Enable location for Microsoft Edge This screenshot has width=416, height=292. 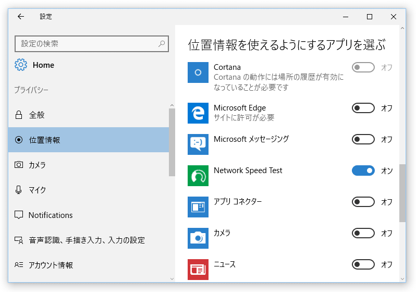(363, 108)
